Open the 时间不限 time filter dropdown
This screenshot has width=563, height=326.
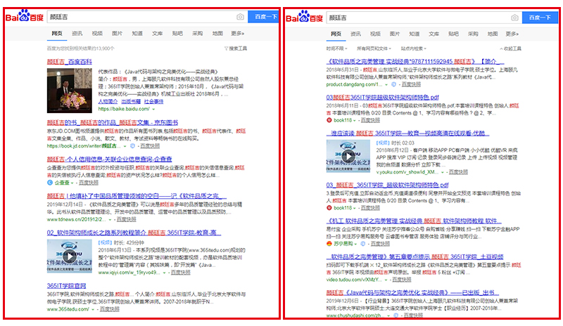pos(336,48)
